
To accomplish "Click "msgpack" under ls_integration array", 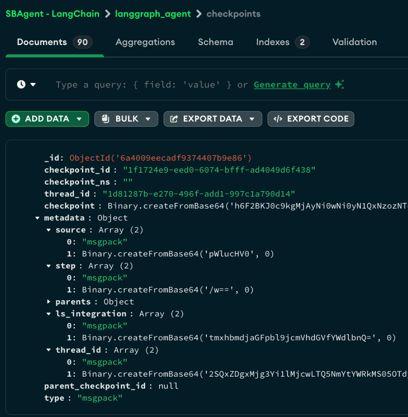I will (104, 326).
